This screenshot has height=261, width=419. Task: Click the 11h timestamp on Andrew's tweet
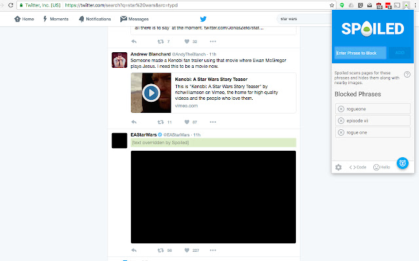[x=213, y=54]
